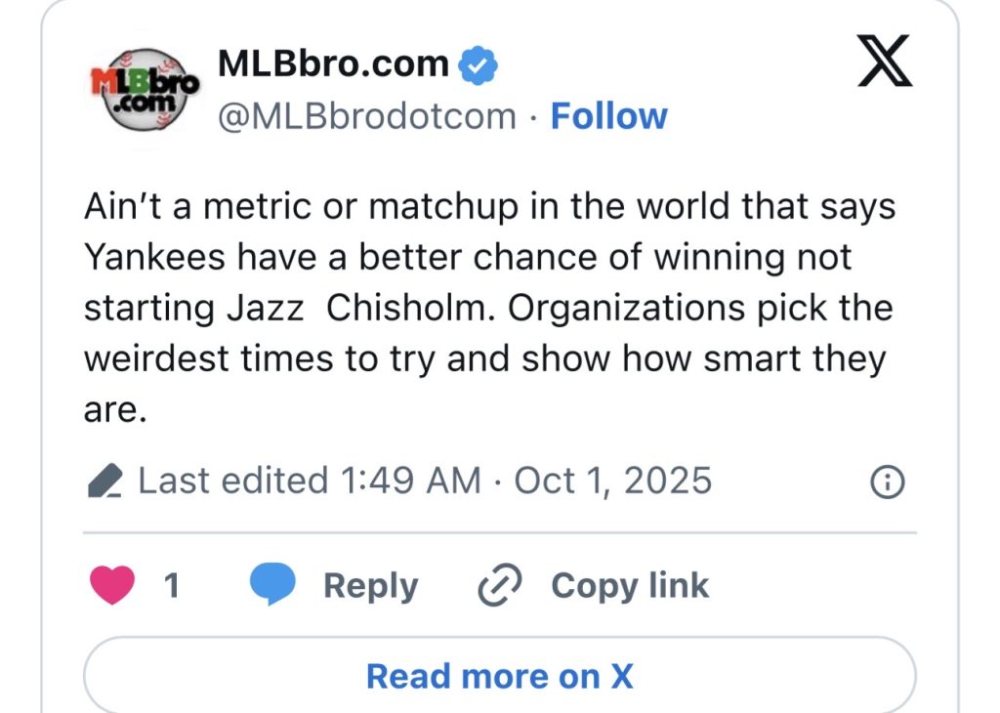Like the post with the heart icon

tap(111, 585)
